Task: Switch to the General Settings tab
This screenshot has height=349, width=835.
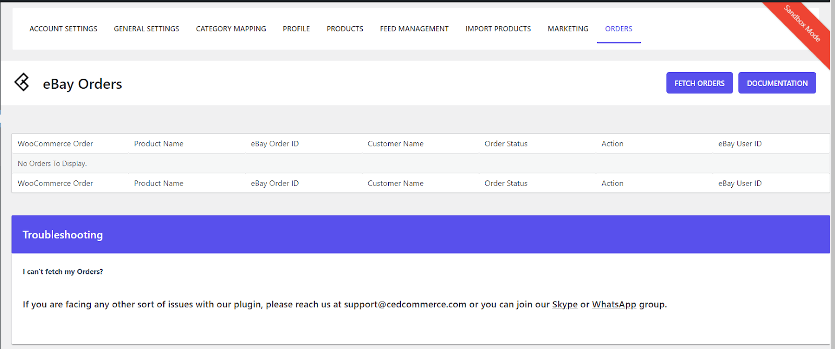Action: click(x=147, y=29)
